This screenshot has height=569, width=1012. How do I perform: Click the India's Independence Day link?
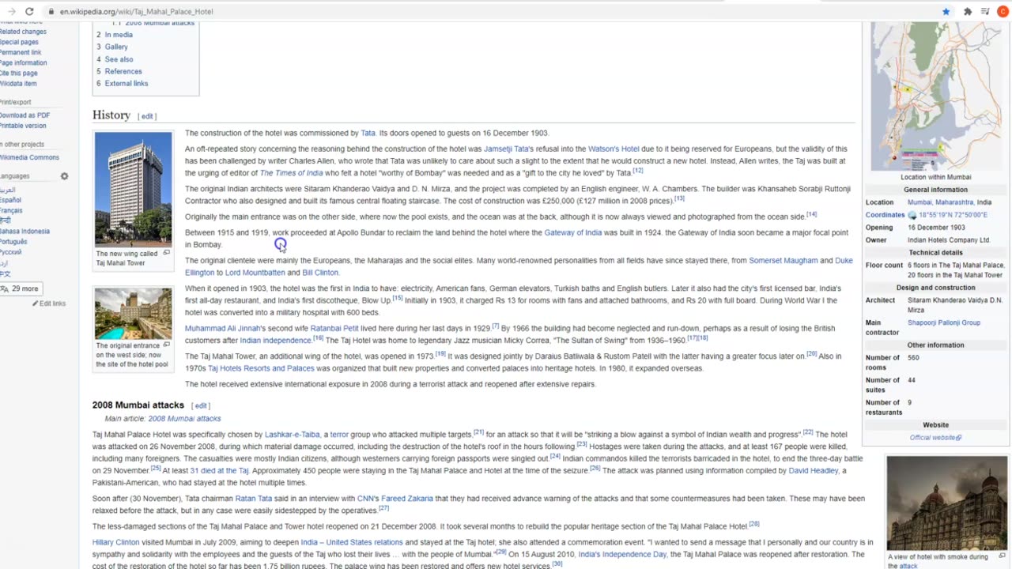click(x=621, y=555)
